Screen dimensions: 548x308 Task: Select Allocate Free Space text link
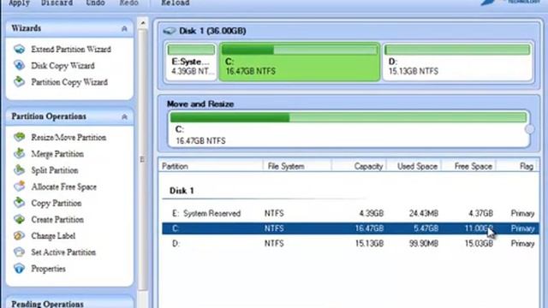[x=63, y=187]
